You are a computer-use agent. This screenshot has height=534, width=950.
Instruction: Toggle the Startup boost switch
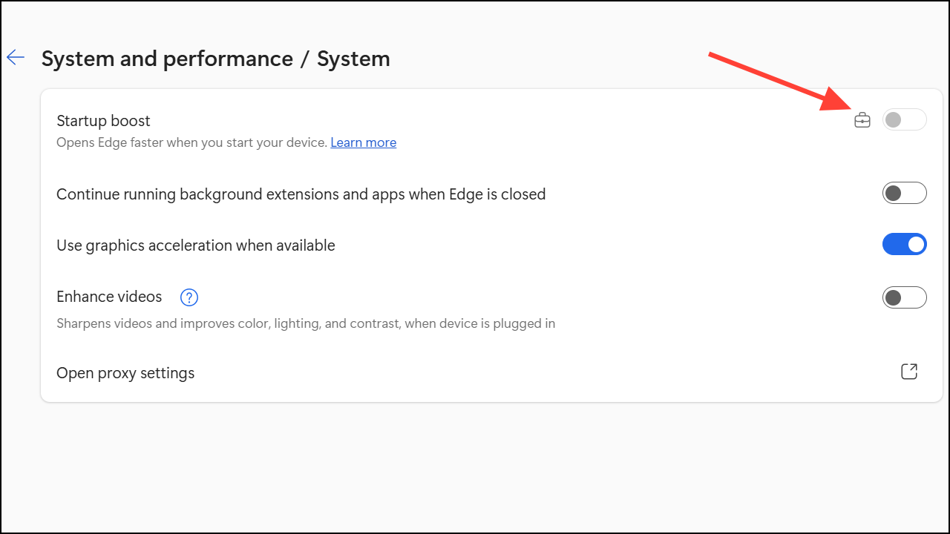coord(904,119)
